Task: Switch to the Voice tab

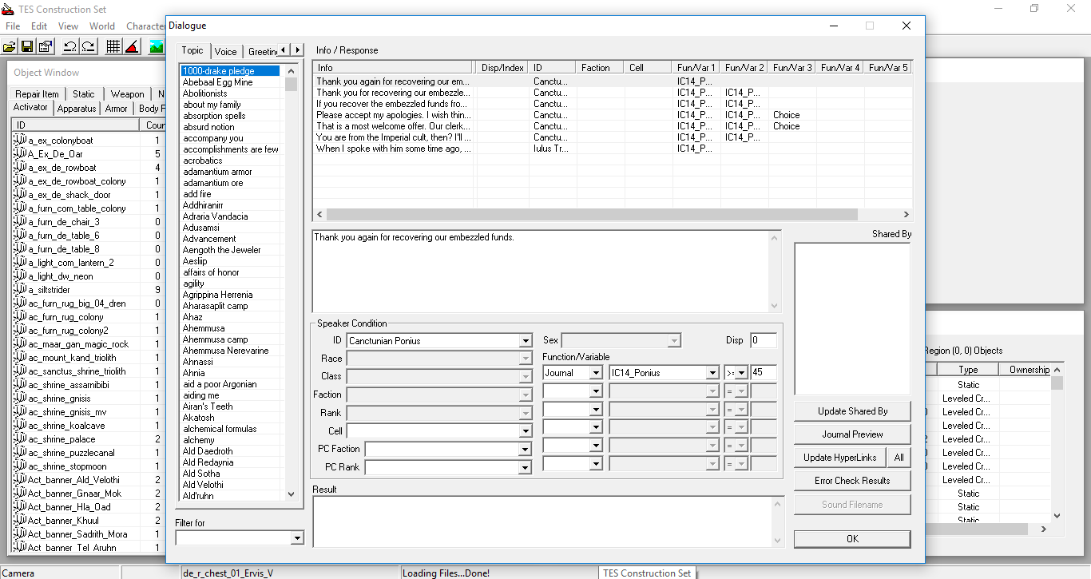Action: click(x=225, y=51)
